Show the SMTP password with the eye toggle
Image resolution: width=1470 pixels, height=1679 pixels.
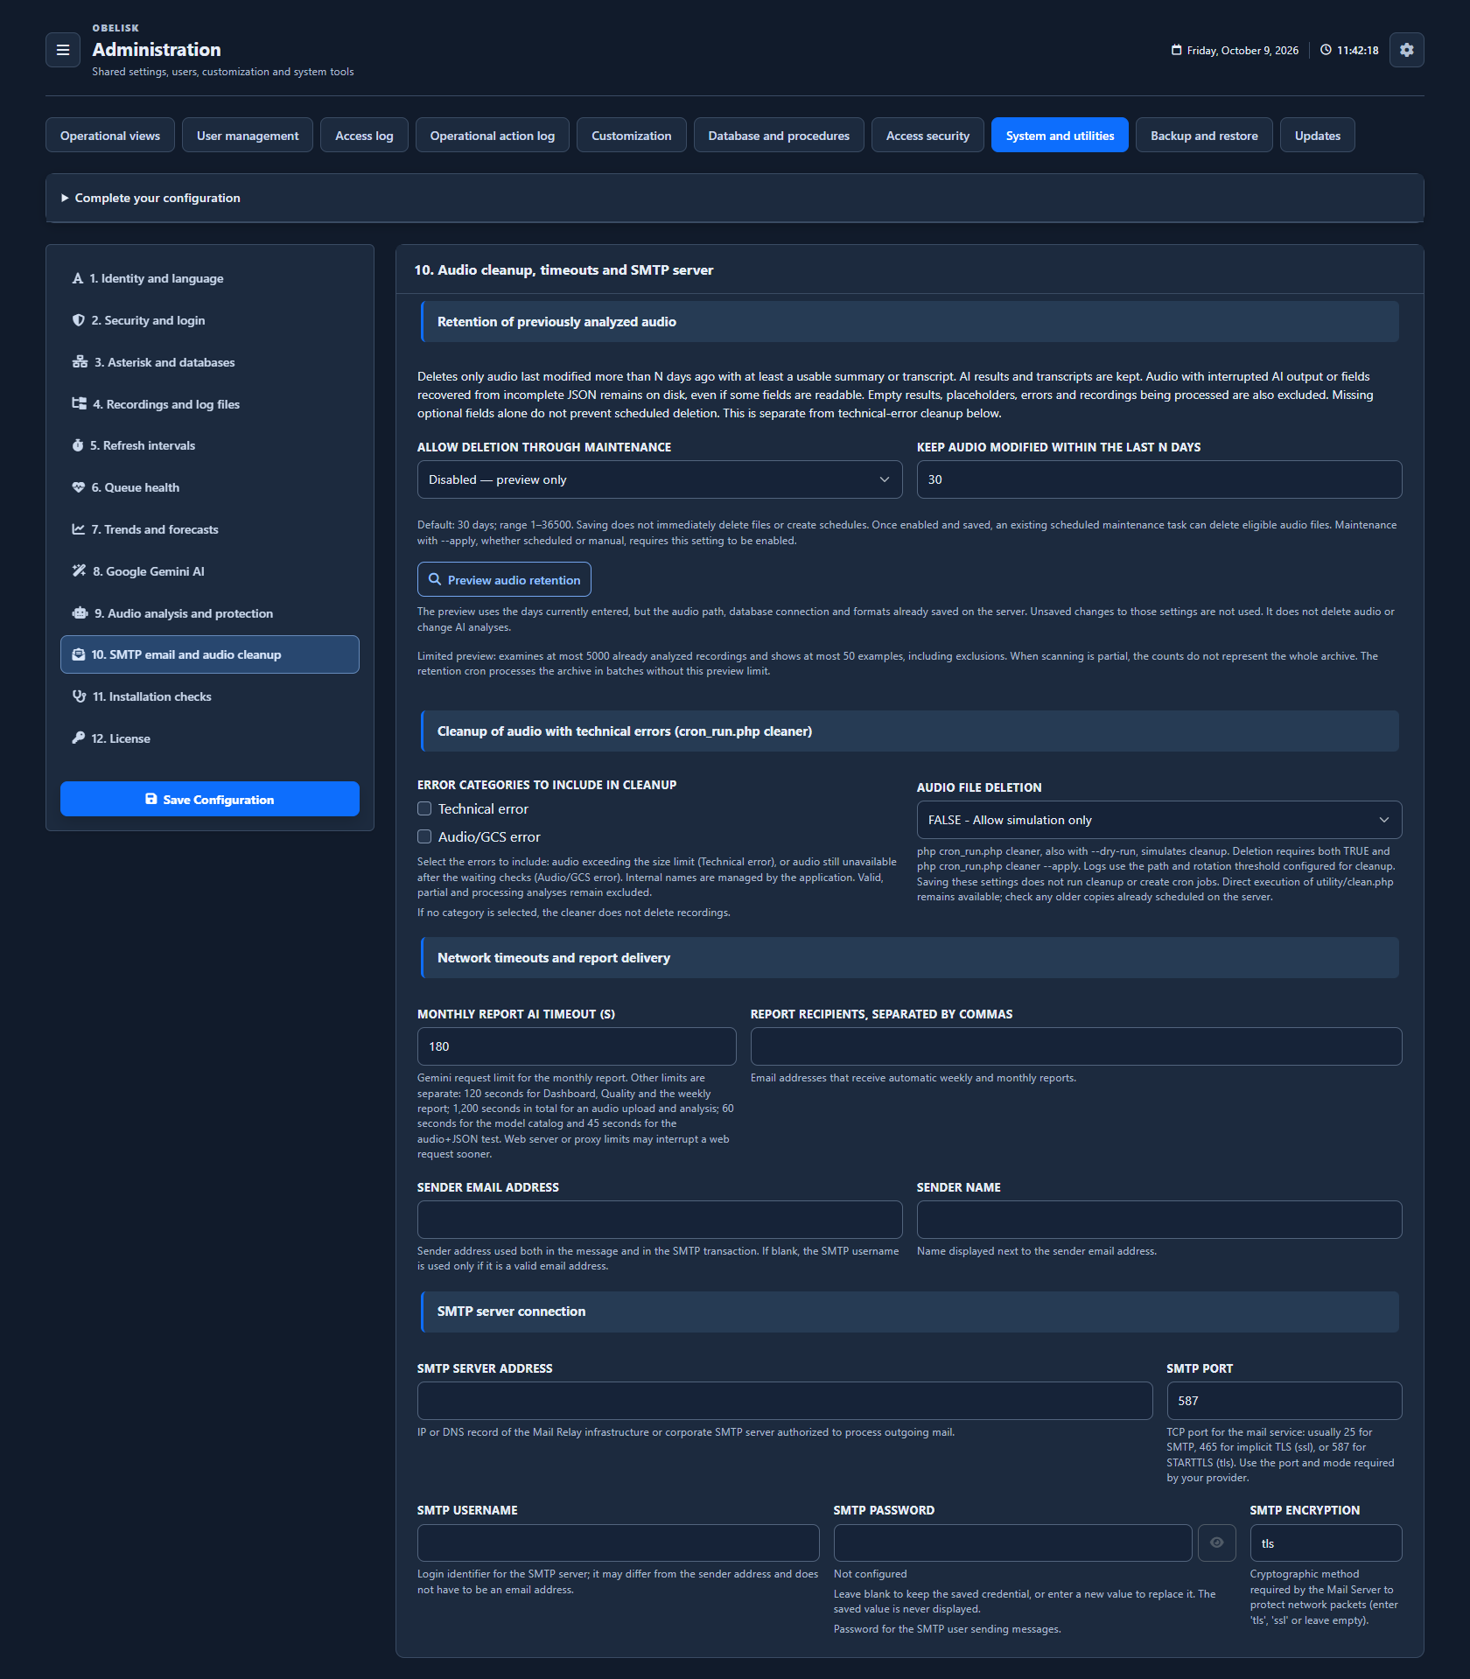[1216, 1543]
